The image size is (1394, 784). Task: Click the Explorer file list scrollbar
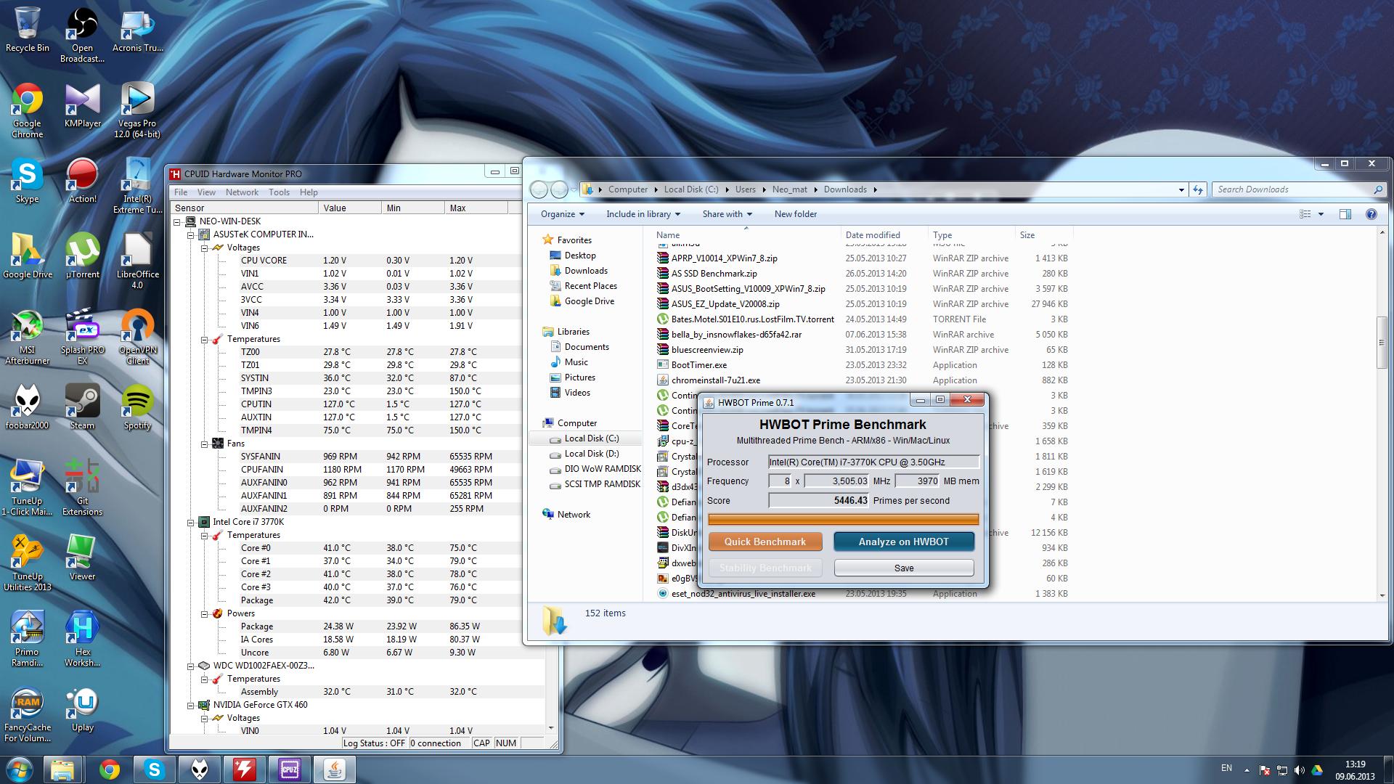click(x=1382, y=343)
